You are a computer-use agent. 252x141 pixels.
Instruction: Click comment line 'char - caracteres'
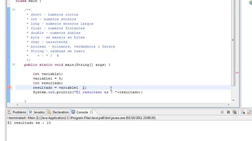[x=49, y=42]
